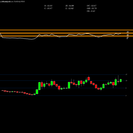Select the low value L: 12.02
This screenshot has width=133, height=133.
(69, 9)
